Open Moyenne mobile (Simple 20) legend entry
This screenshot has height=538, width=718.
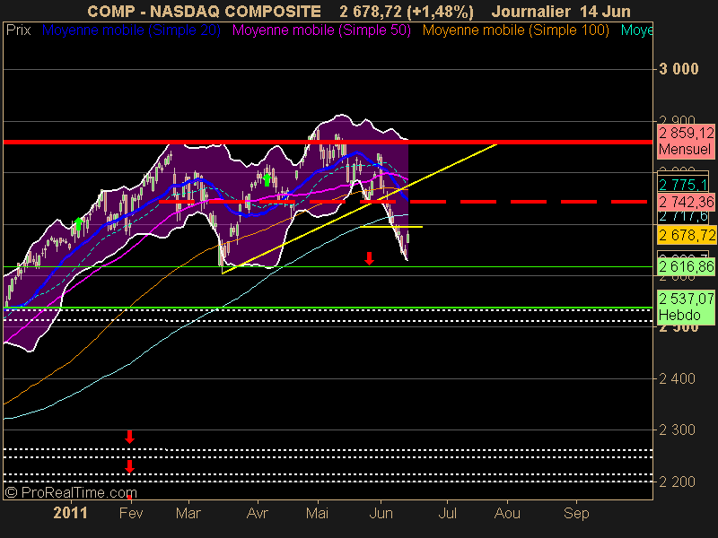[131, 30]
